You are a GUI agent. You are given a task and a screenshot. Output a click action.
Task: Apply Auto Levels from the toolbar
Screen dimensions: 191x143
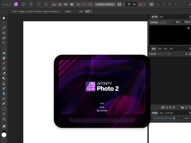(x=54, y=4)
